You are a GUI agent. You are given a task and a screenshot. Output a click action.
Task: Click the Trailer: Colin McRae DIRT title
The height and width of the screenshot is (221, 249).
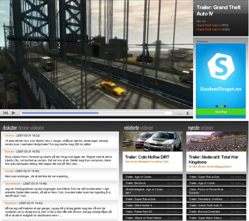pos(147,157)
